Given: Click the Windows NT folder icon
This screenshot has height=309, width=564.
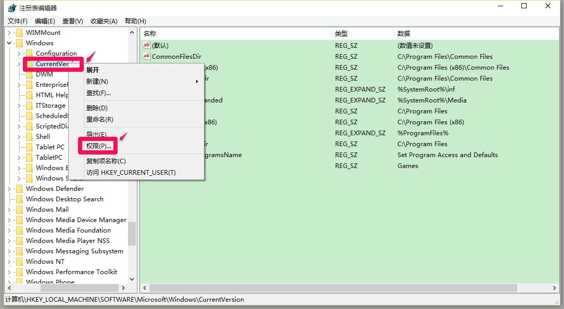Looking at the screenshot, I should [x=19, y=261].
